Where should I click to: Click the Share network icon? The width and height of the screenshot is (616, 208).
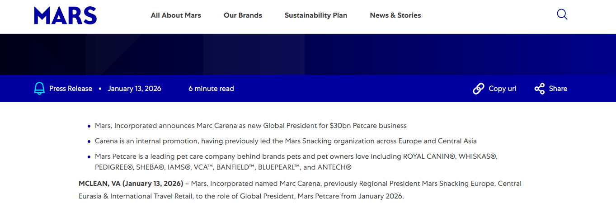[539, 89]
